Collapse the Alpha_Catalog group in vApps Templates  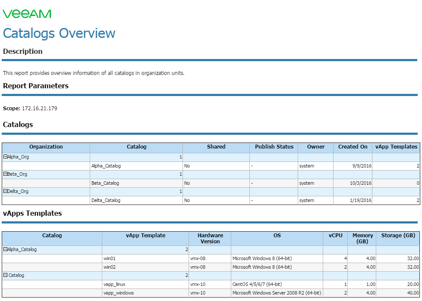coord(5,249)
